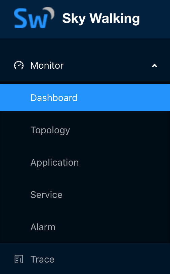
Task: Click the Trace document icon
Action: click(x=19, y=259)
